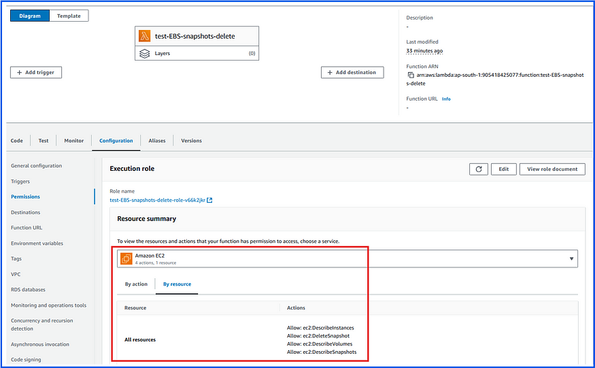Open the test-EBS-snapshots-delete-role-v66k2jkr link
The height and width of the screenshot is (368, 595).
click(x=158, y=200)
